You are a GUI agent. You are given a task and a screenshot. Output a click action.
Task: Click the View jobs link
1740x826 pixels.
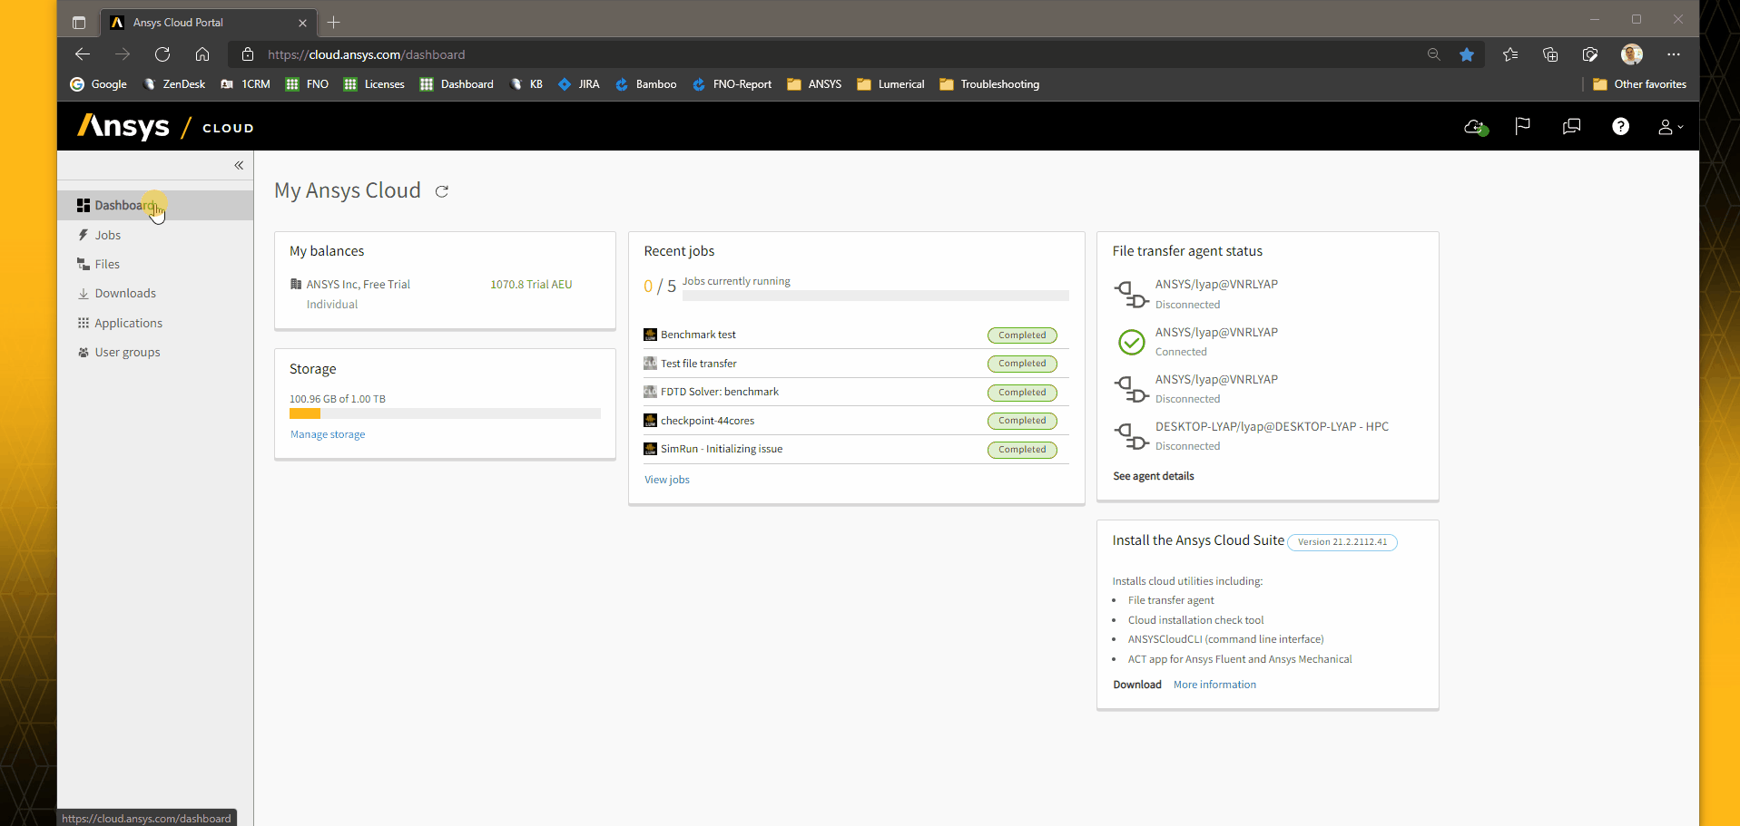[666, 480]
